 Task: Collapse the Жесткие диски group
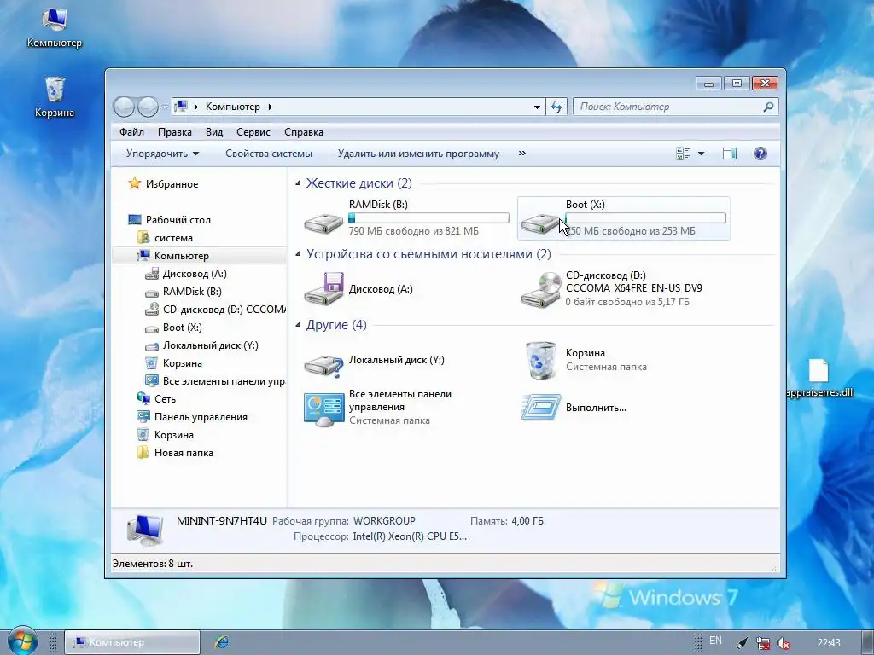(x=298, y=183)
